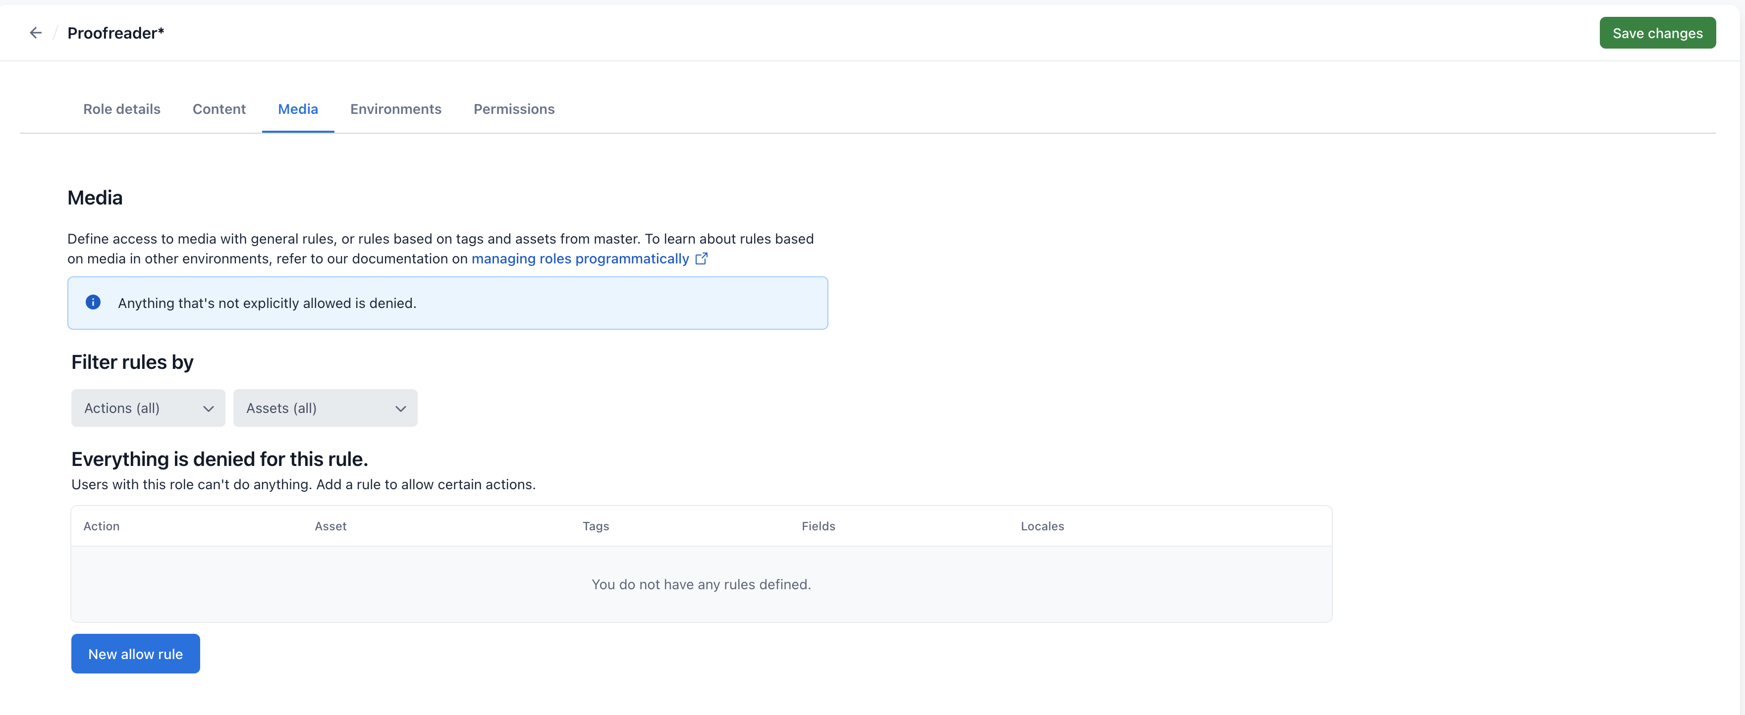Open the Content tab
Screen dimensions: 1745x715
219,109
